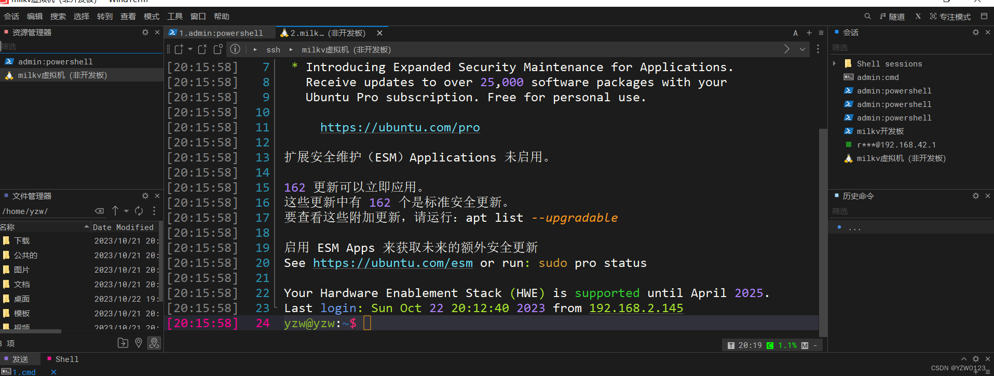Viewport: 994px width, 376px height.
Task: Collapse the bottom panel with the up chevron
Action: pyautogui.click(x=964, y=359)
